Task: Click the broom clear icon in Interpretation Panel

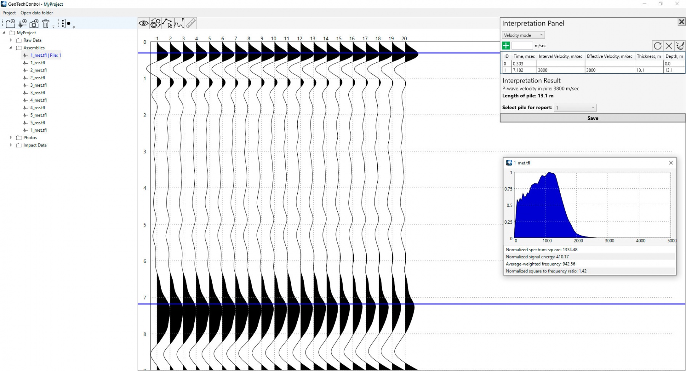Action: click(680, 46)
